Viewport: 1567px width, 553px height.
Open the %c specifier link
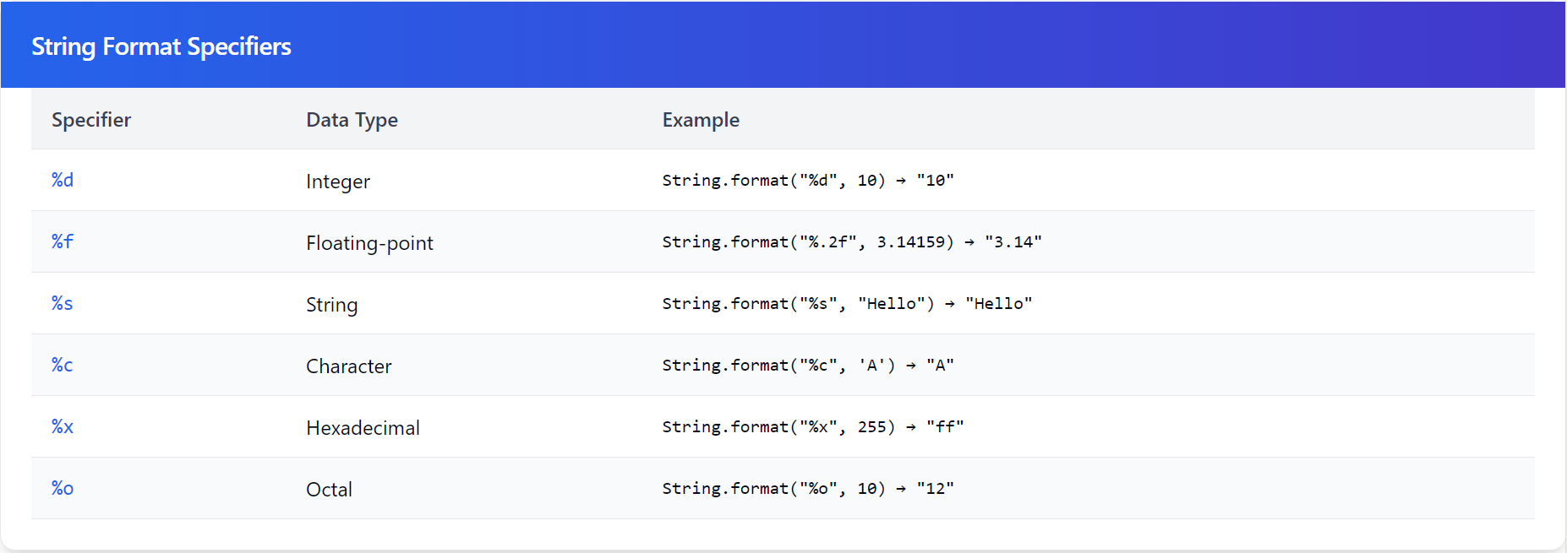tap(63, 365)
